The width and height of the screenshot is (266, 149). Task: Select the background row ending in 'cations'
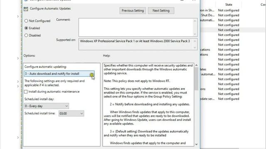pyautogui.click(x=232, y=50)
